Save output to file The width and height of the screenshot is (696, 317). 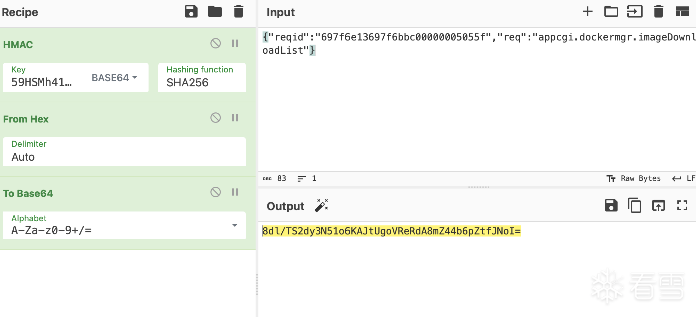click(611, 205)
